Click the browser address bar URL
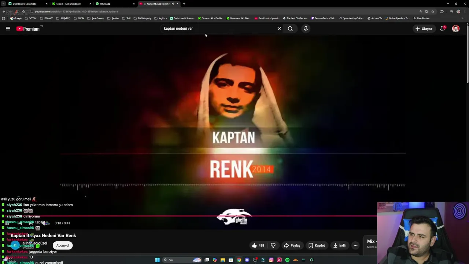The image size is (469, 264). click(76, 11)
